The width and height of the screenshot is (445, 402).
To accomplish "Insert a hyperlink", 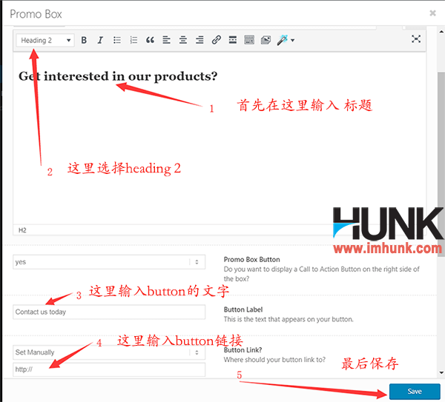I will coord(217,40).
